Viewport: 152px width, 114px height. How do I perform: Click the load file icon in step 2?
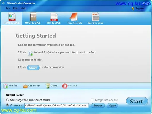coord(30,53)
